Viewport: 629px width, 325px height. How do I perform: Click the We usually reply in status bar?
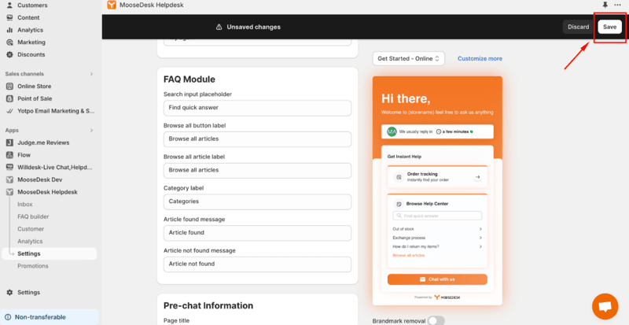click(x=437, y=131)
